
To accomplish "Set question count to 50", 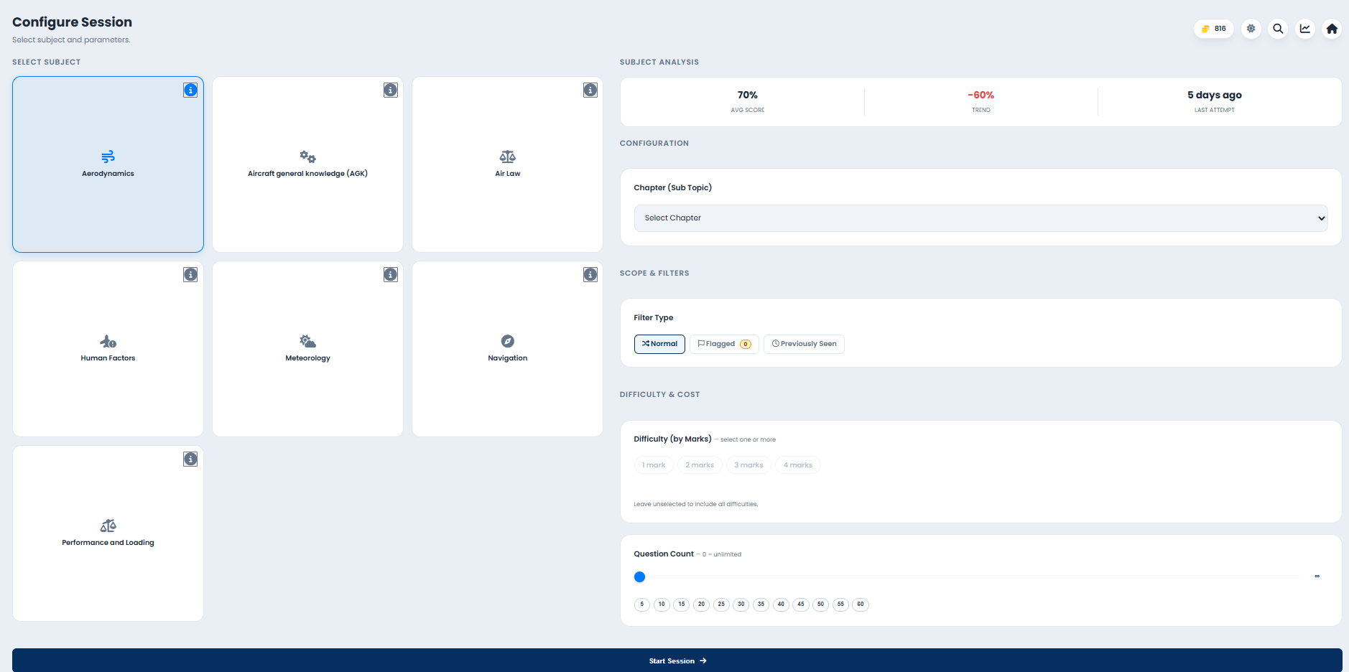I will coord(820,605).
